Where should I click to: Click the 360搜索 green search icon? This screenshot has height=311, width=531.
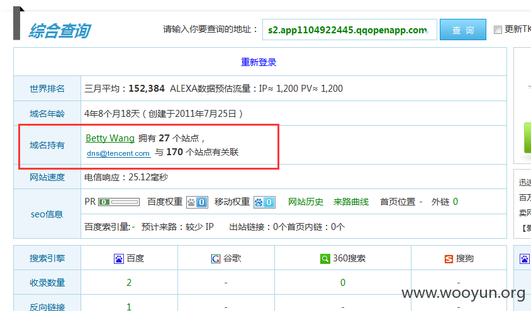point(325,259)
